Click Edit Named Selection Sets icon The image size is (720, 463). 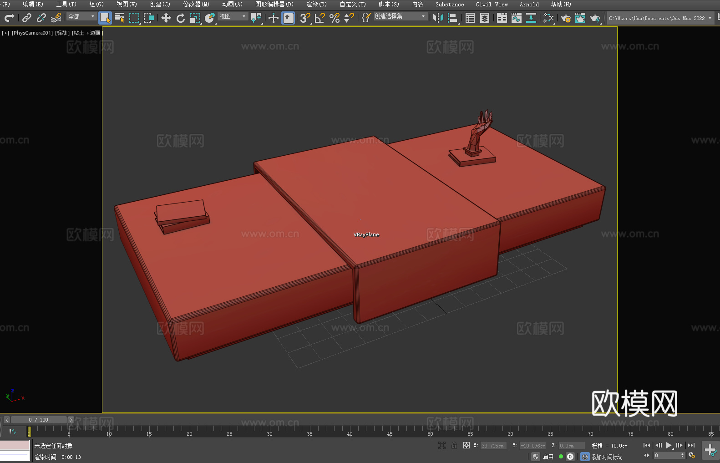(366, 18)
